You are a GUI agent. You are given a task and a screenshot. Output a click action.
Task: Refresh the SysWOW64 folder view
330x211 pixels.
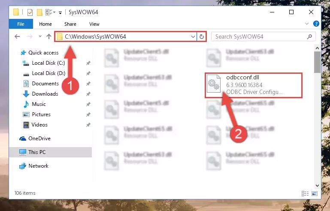coord(202,37)
